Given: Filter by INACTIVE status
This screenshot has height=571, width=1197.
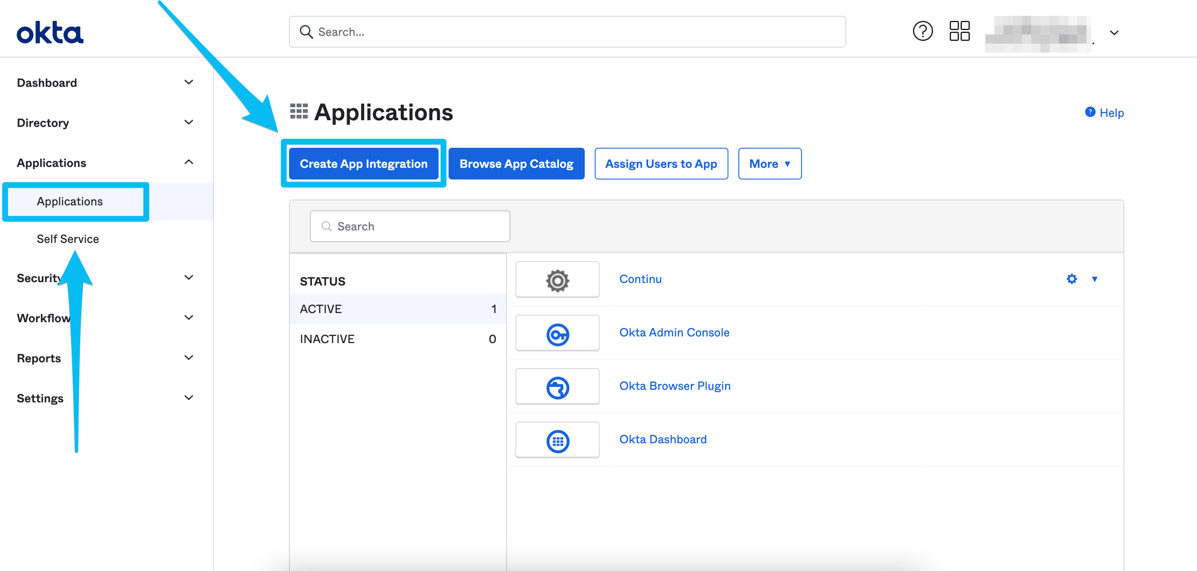Looking at the screenshot, I should pyautogui.click(x=398, y=339).
